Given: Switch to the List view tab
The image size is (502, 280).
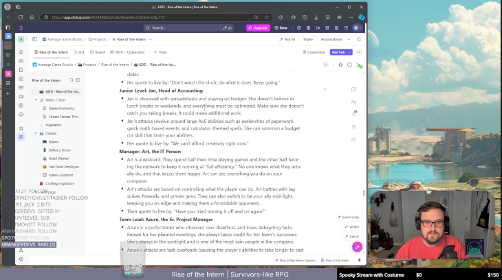Looking at the screenshot, I should pos(79,52).
